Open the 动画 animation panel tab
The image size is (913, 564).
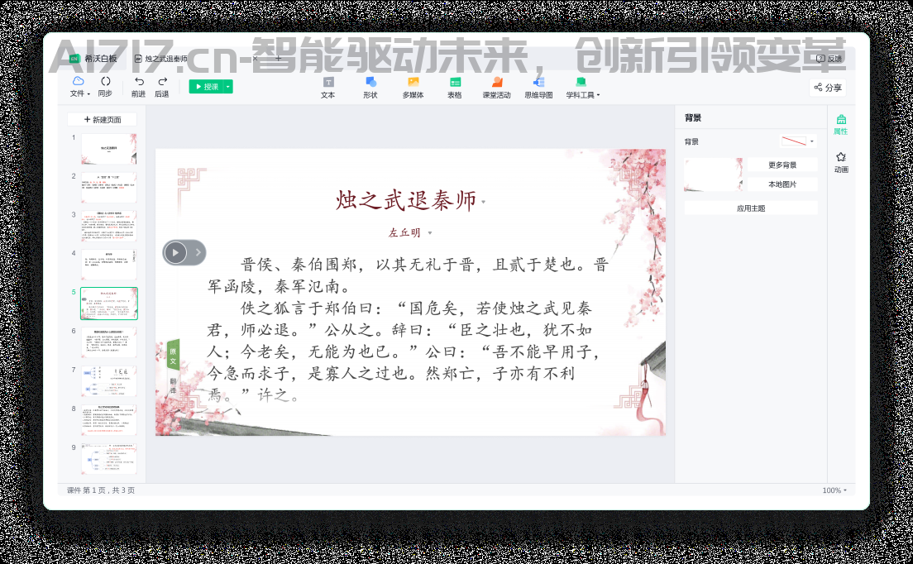point(841,162)
